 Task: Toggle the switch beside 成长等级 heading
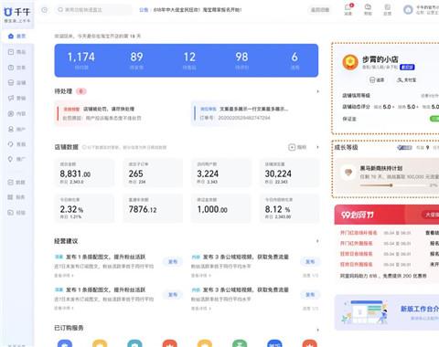[404, 148]
